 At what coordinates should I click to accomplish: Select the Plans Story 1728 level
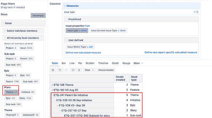tap(25, 98)
